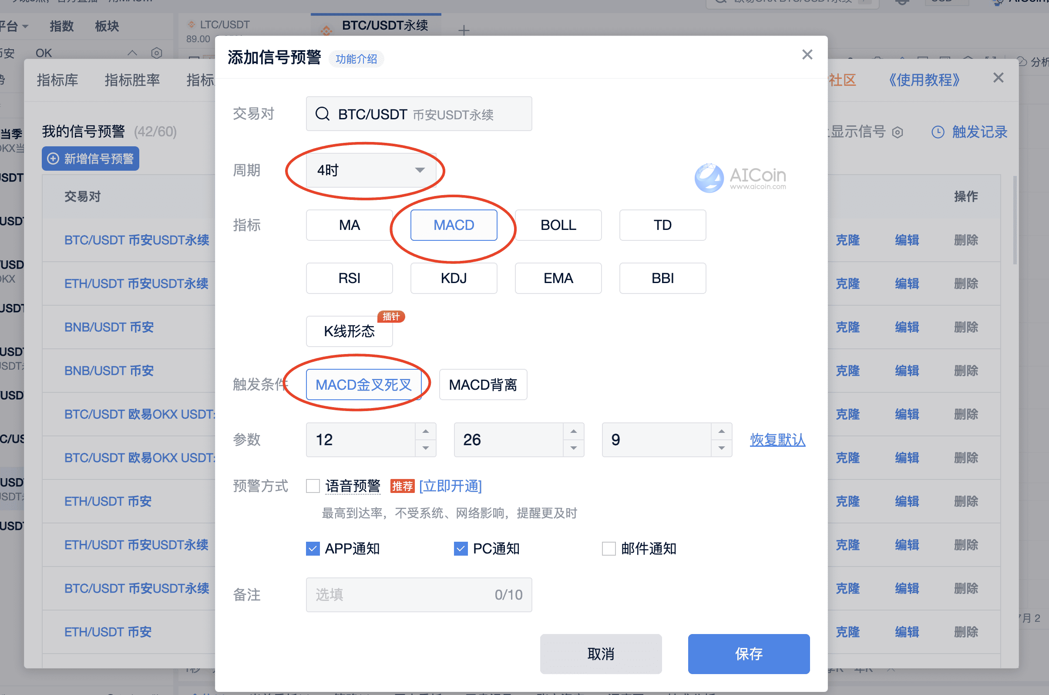
Task: Click the clock icon beside 触发记录
Action: point(938,132)
